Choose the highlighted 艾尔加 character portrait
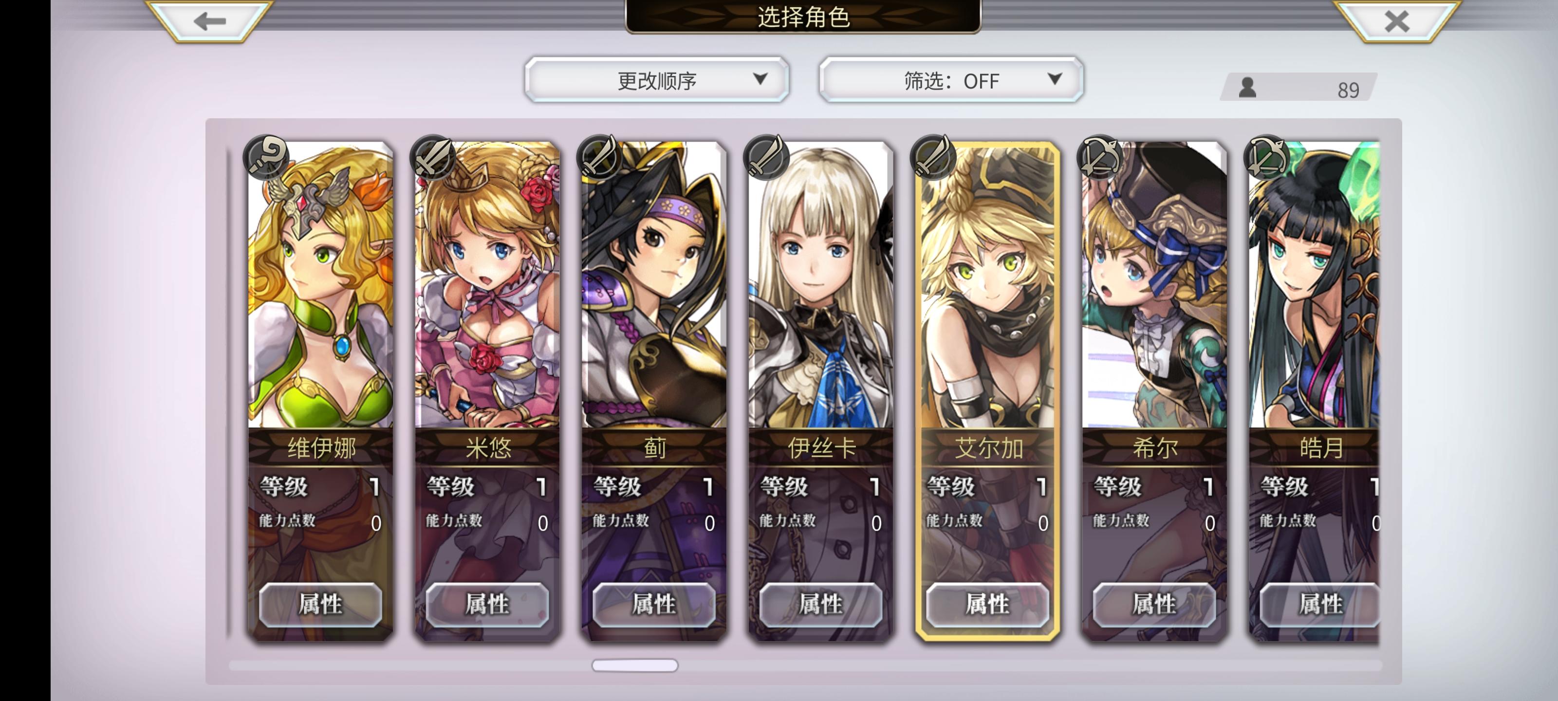 988,284
